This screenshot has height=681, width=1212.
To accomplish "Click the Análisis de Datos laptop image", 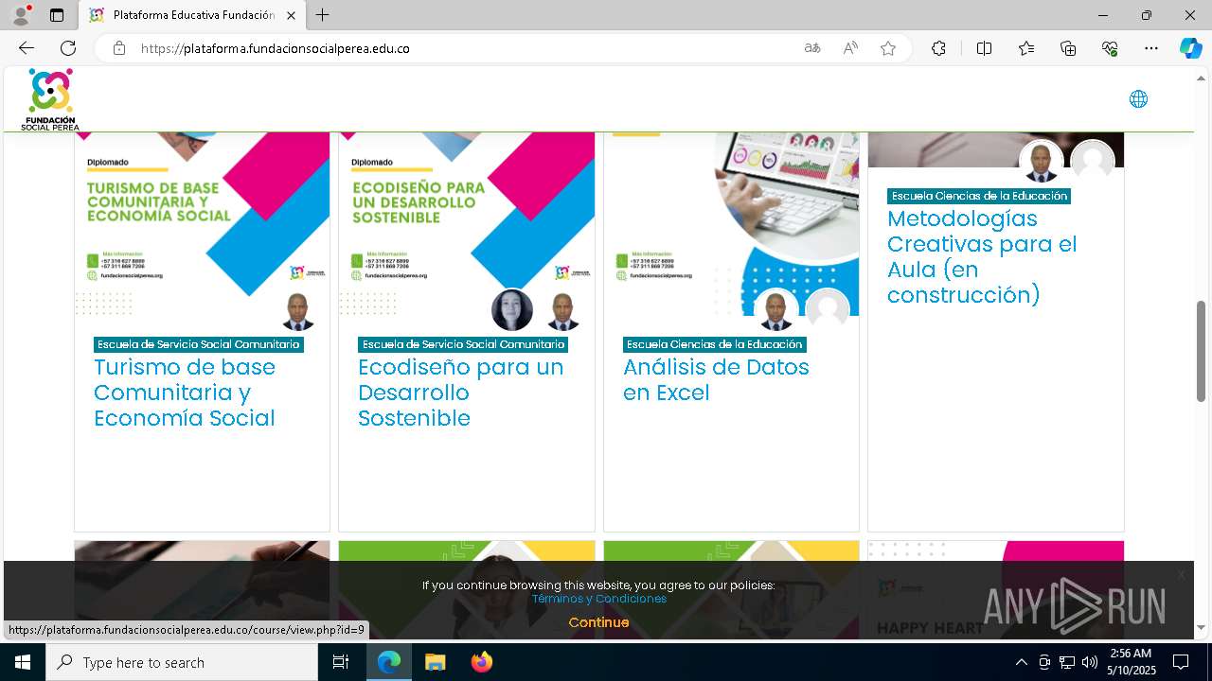I will tap(731, 223).
